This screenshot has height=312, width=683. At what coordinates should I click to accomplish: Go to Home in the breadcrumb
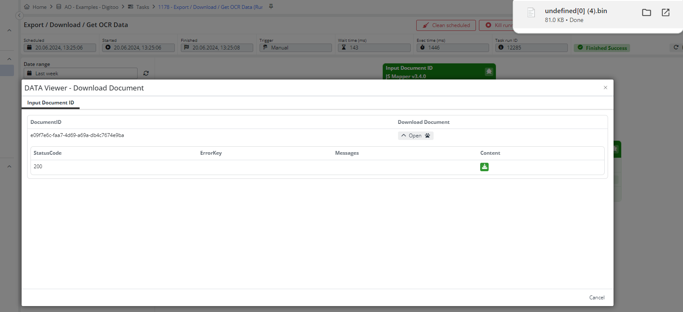pos(39,7)
